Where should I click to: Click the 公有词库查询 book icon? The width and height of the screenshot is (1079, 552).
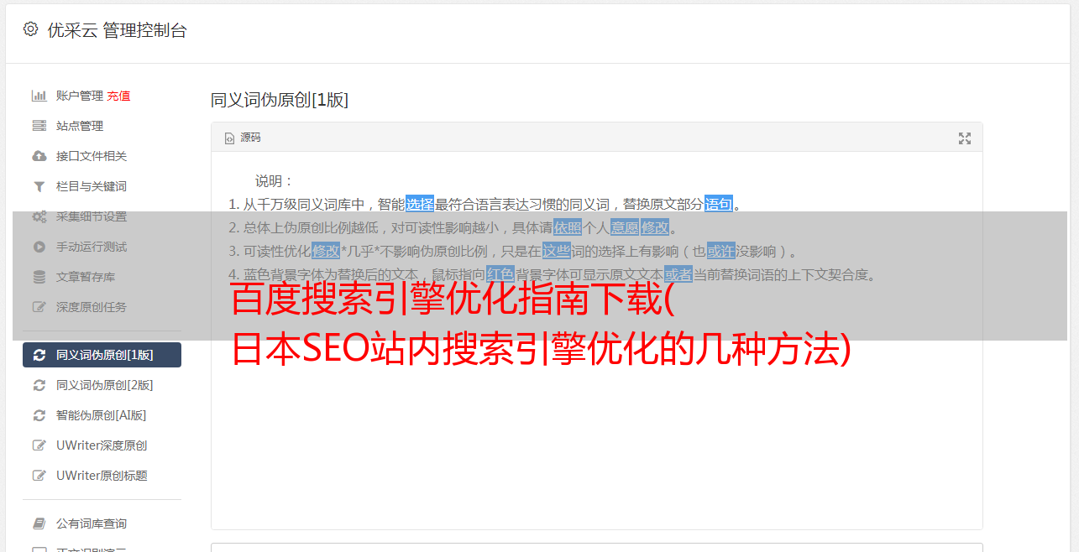click(39, 523)
